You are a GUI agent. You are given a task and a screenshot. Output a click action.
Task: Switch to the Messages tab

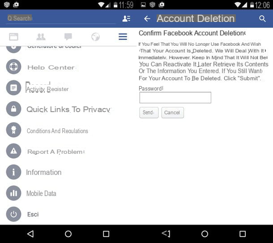[x=68, y=37]
